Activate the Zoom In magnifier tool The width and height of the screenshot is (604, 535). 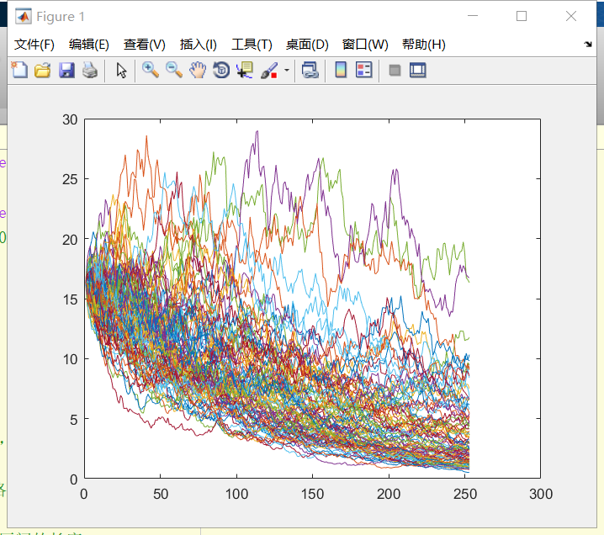[x=151, y=71]
